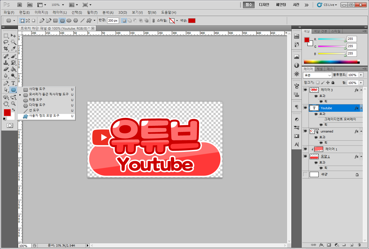The width and height of the screenshot is (369, 249).
Task: Open the Paragraph panel icon in dock
Action: tap(296, 107)
